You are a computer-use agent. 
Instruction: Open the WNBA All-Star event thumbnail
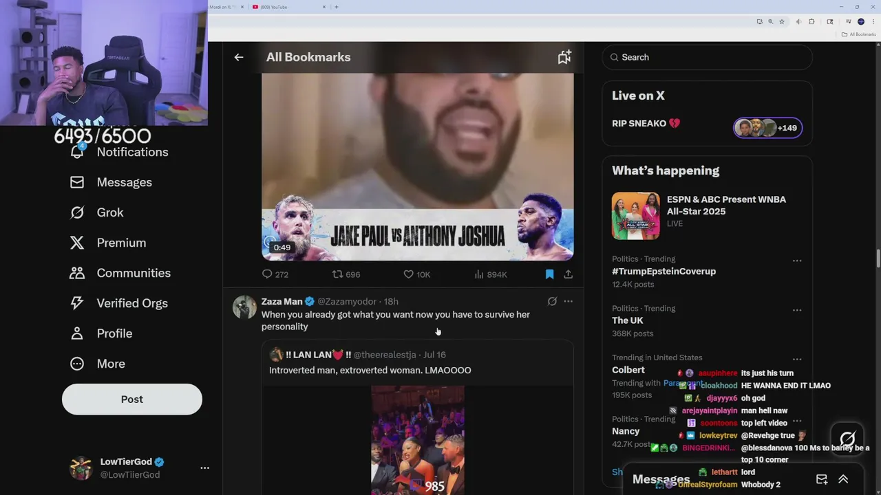636,216
